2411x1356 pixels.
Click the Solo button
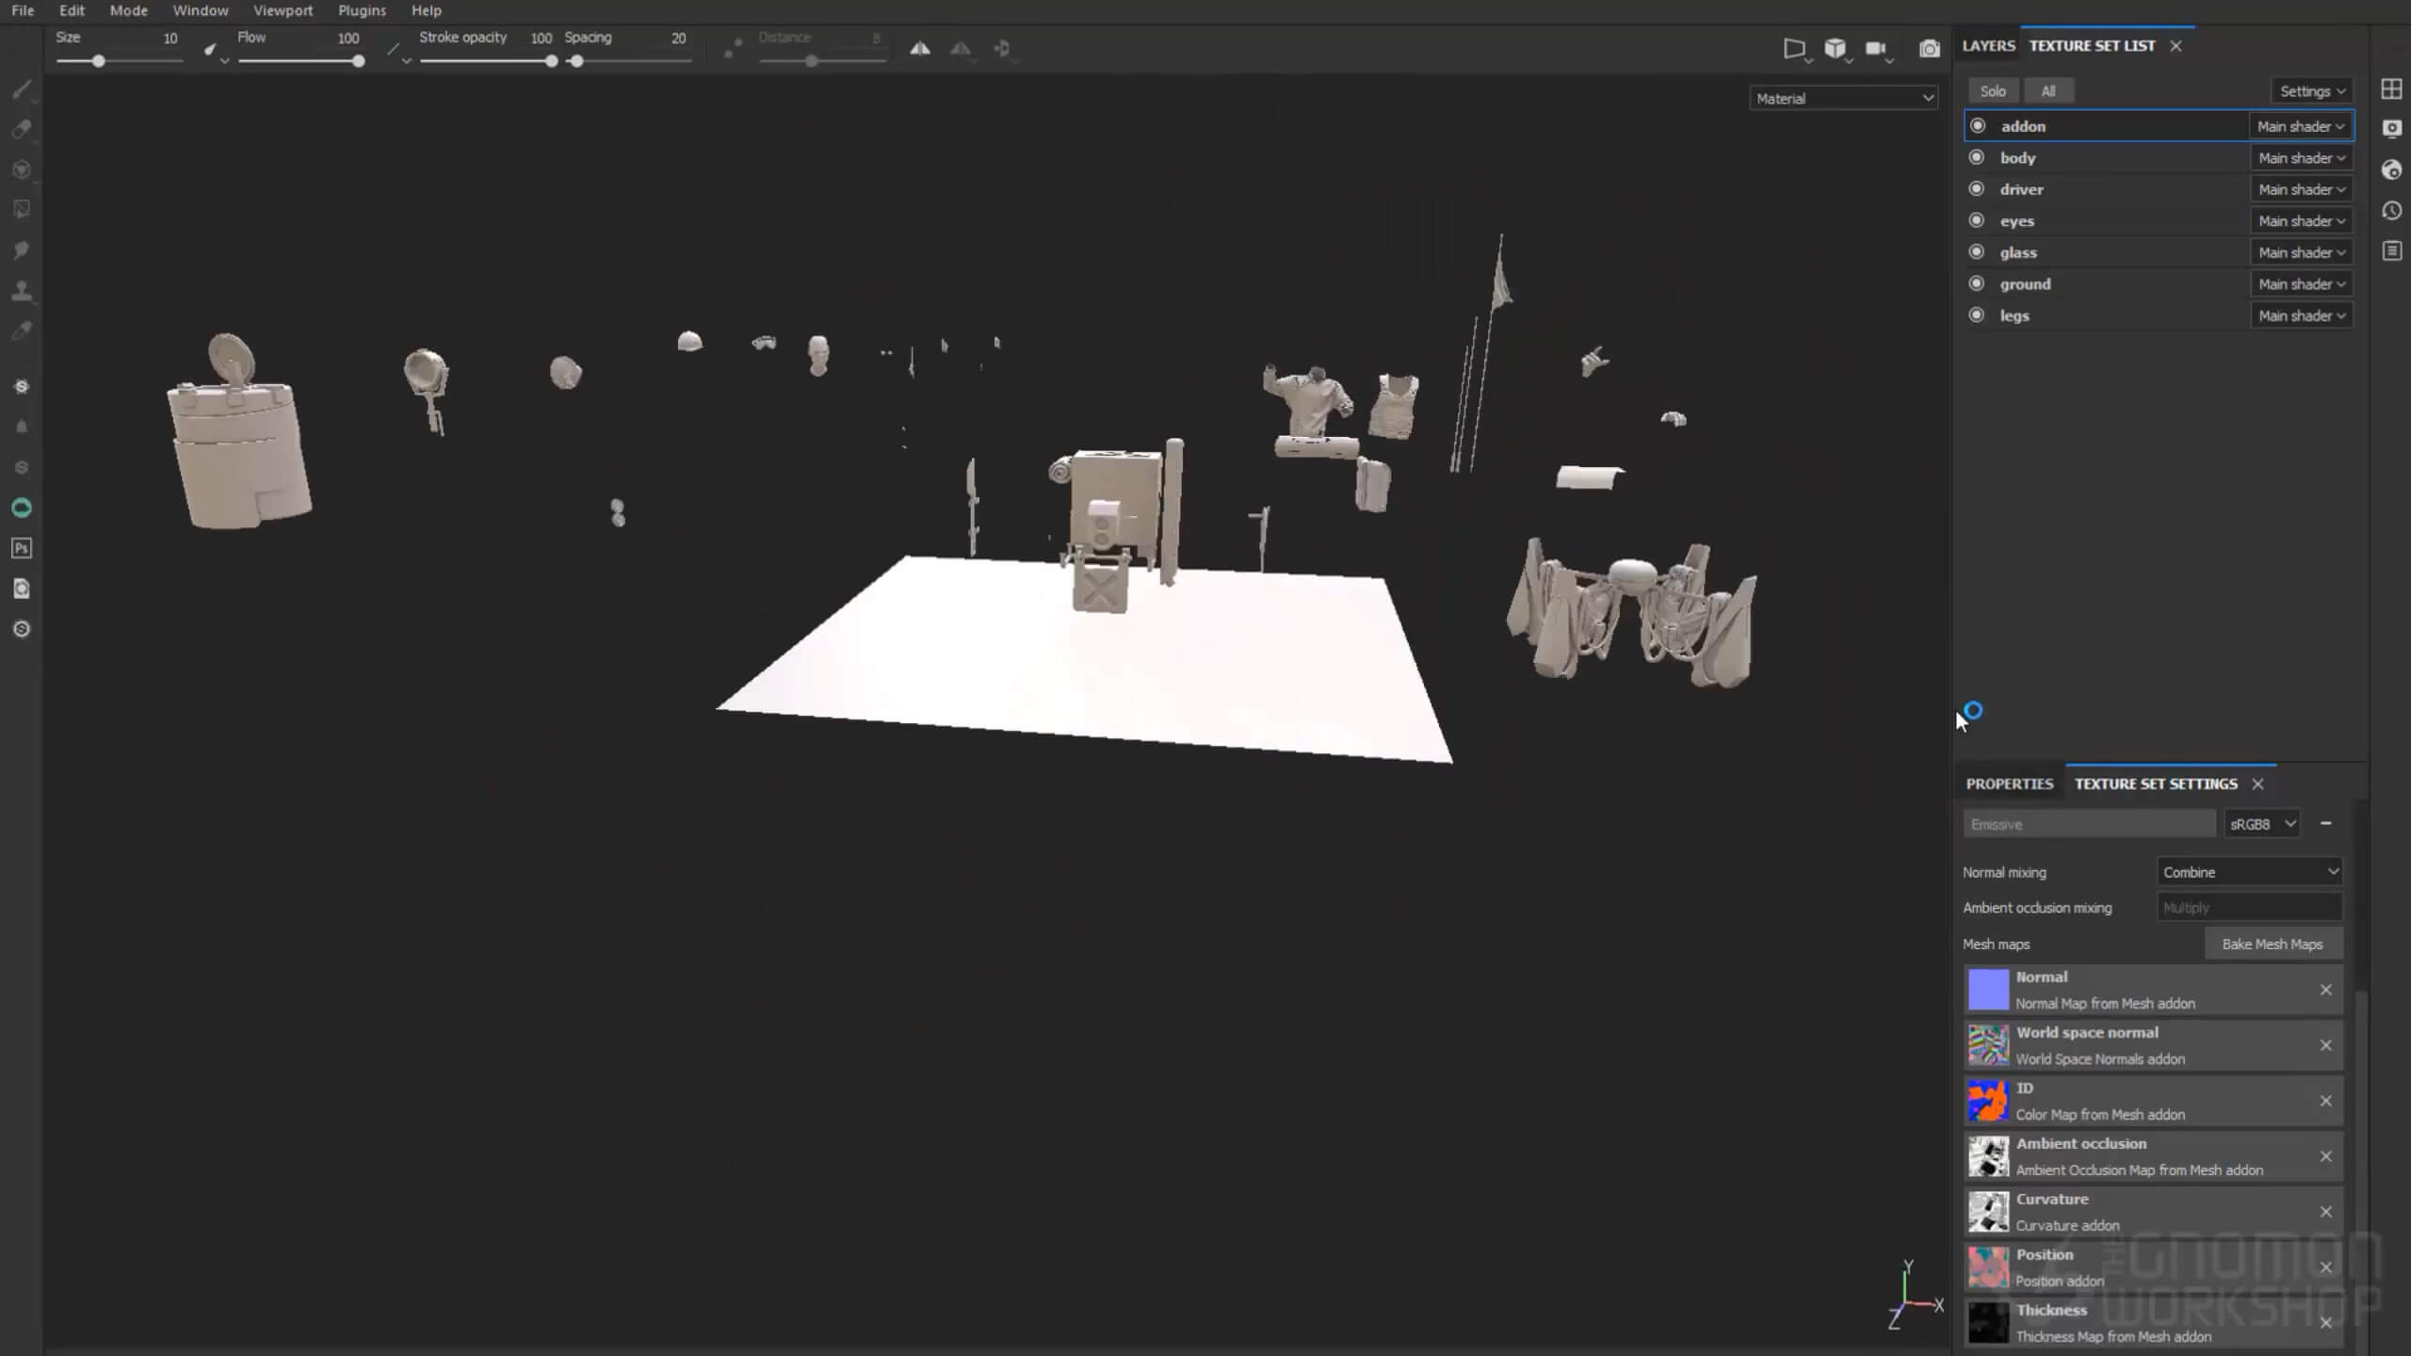coord(1992,91)
